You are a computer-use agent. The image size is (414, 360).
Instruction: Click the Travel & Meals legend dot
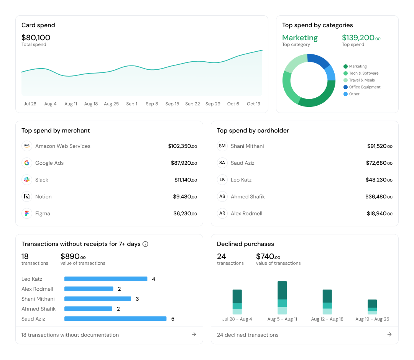pyautogui.click(x=345, y=80)
